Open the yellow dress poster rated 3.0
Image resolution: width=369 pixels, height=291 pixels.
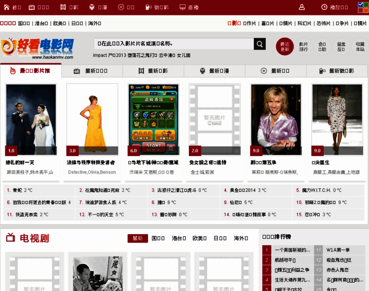tap(92, 120)
